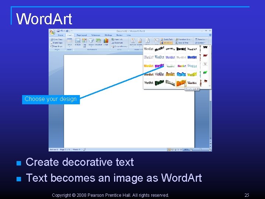Open the Cover Page dropdown
This screenshot has height=199, width=265.
[x=57, y=39]
